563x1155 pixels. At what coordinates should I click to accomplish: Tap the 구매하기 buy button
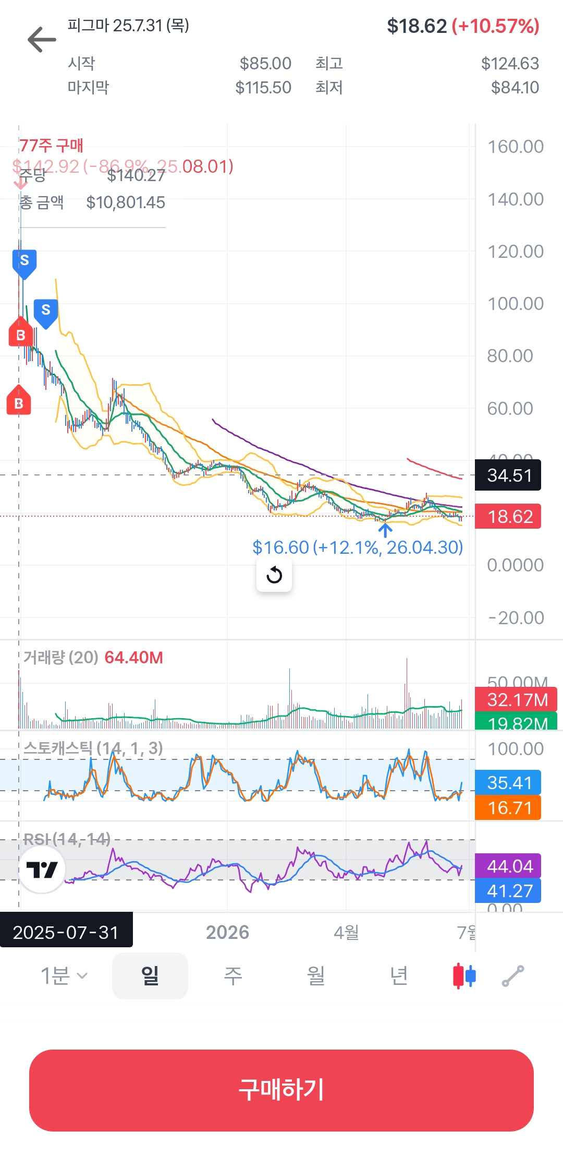tap(281, 1090)
